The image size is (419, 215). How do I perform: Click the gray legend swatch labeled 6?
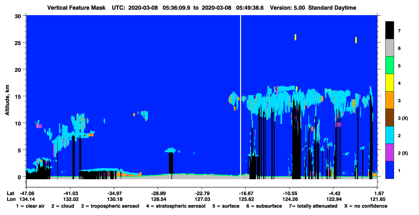(x=390, y=48)
